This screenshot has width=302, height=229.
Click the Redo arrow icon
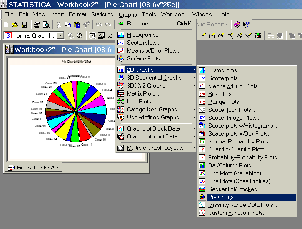tap(108, 25)
